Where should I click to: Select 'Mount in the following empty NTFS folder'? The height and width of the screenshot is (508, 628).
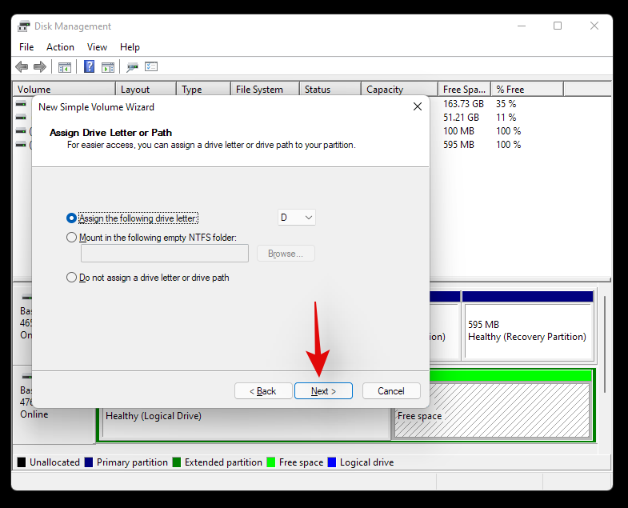(73, 238)
